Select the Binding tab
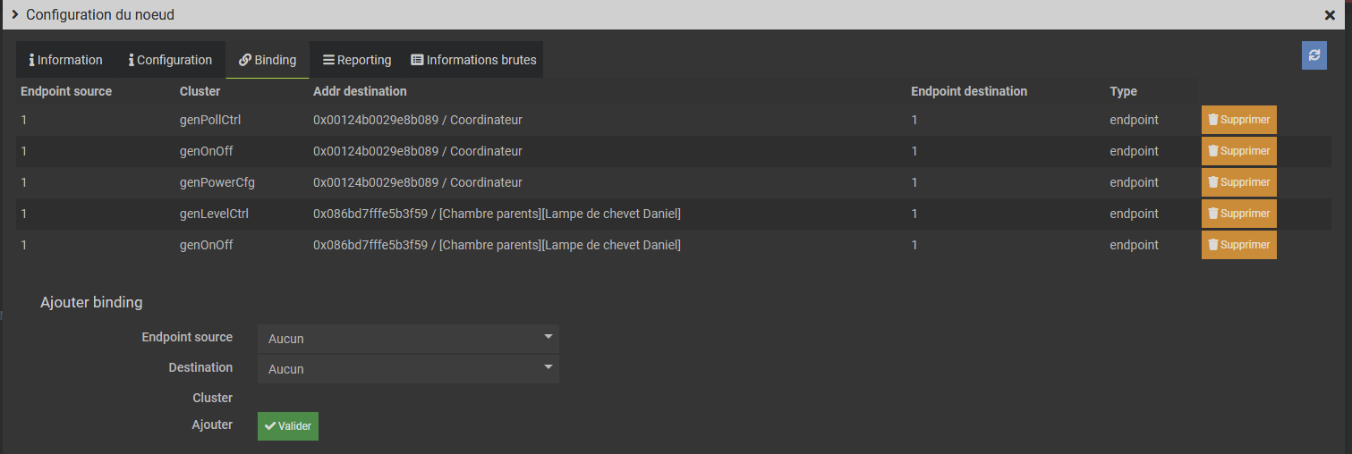Screen dimensions: 1352x454 tap(268, 60)
